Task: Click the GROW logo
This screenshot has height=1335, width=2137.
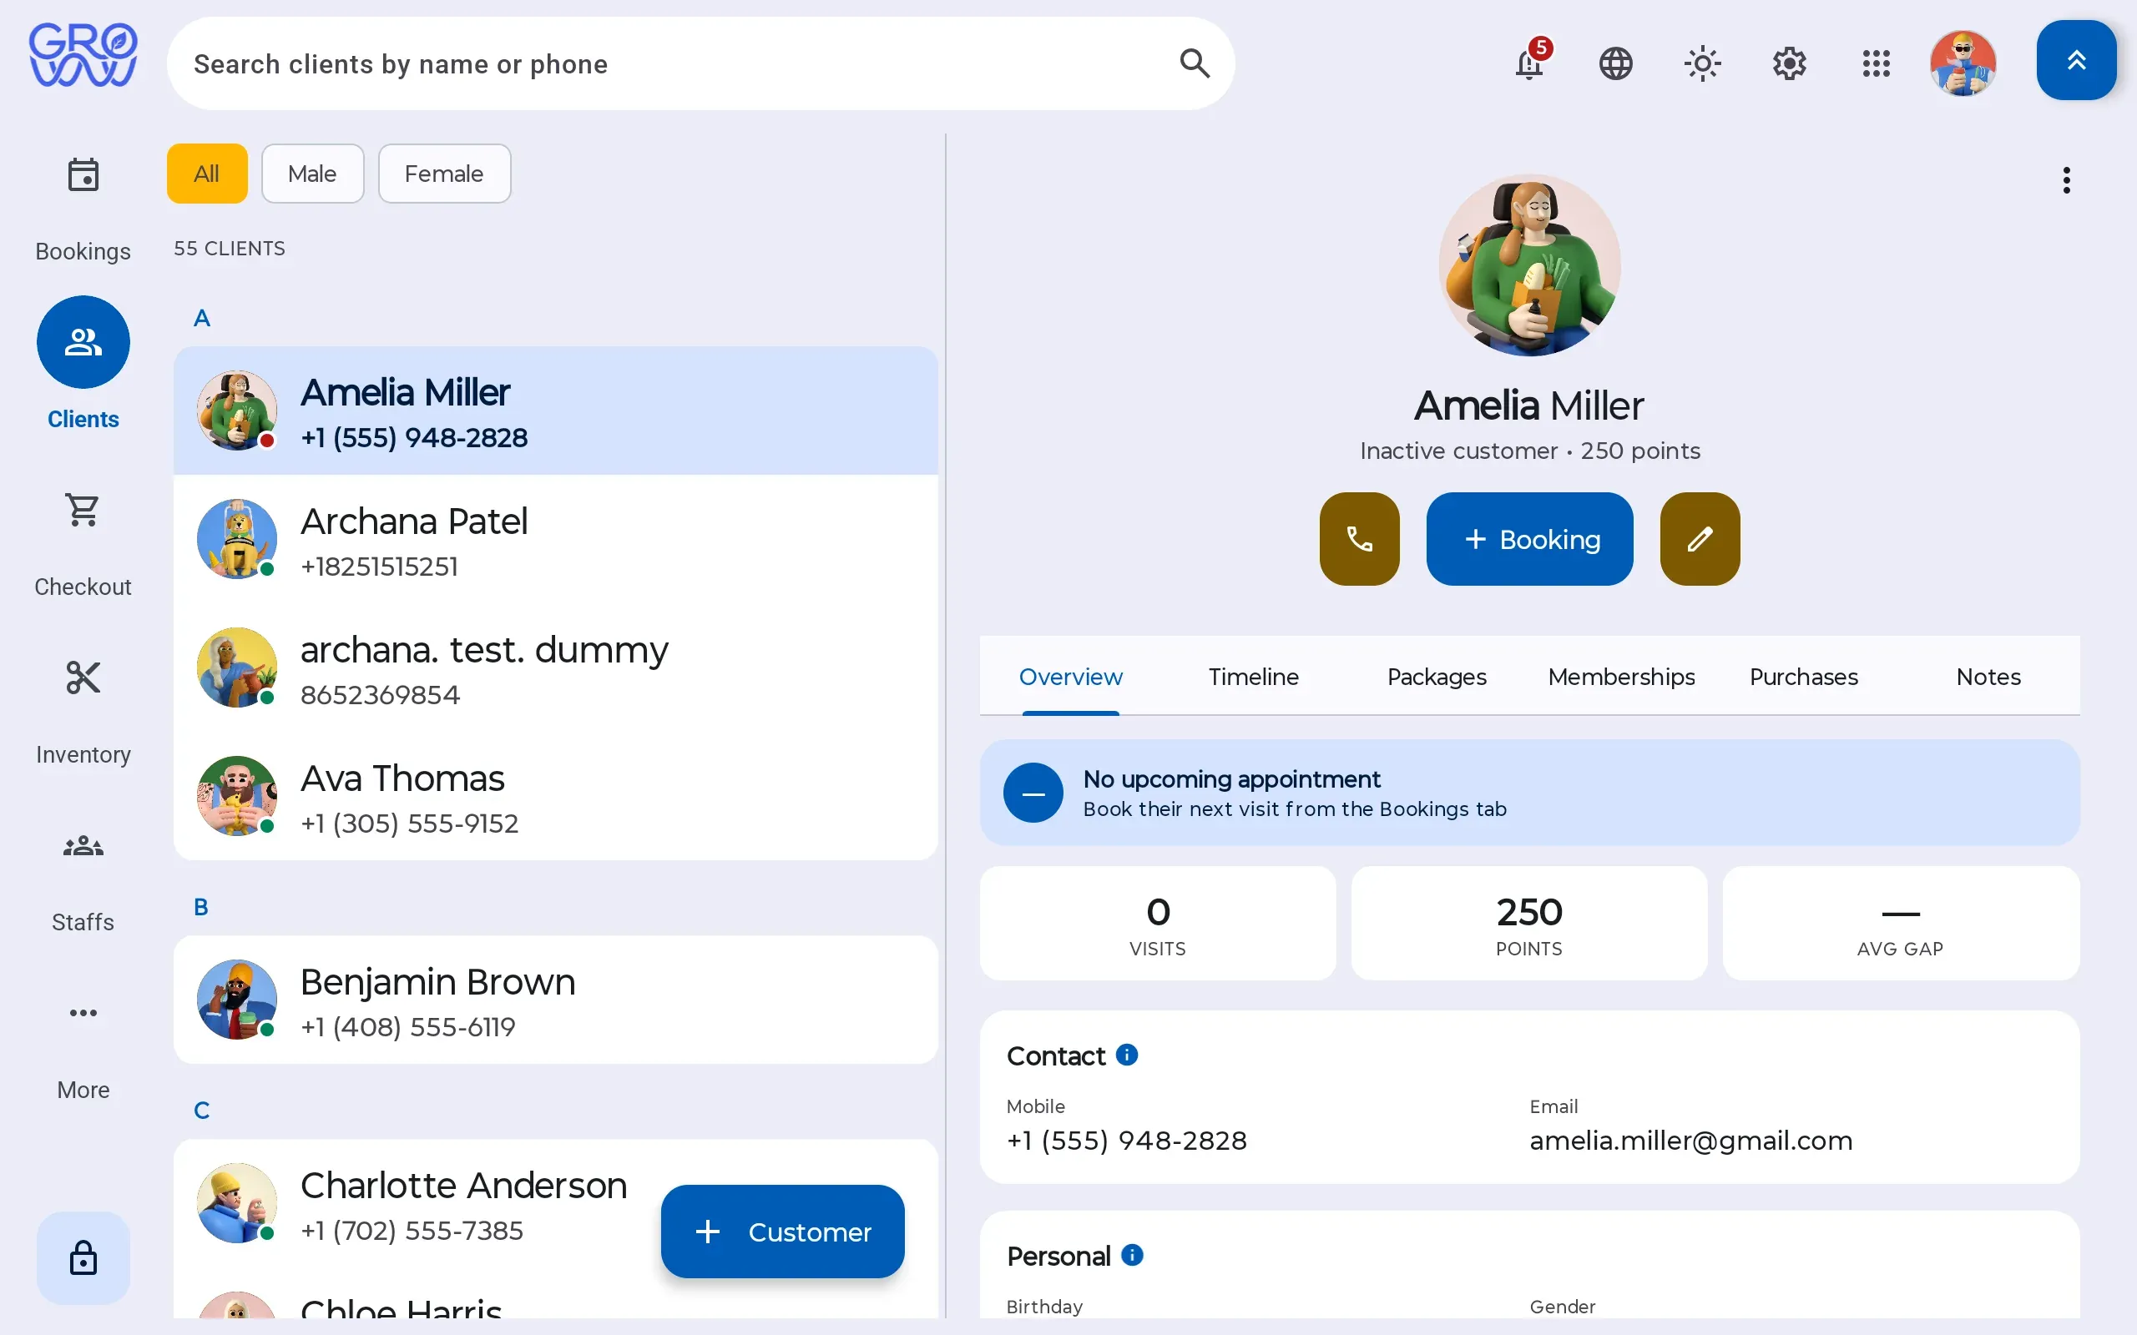Action: click(x=83, y=55)
